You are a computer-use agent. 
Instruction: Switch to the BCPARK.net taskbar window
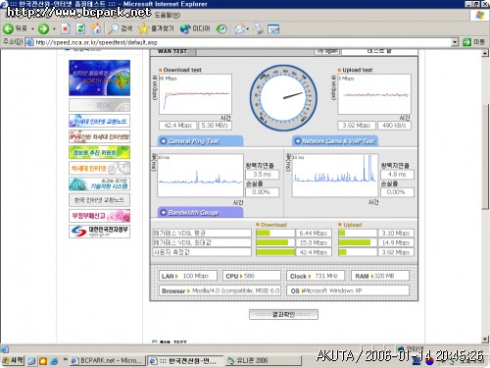tap(108, 360)
